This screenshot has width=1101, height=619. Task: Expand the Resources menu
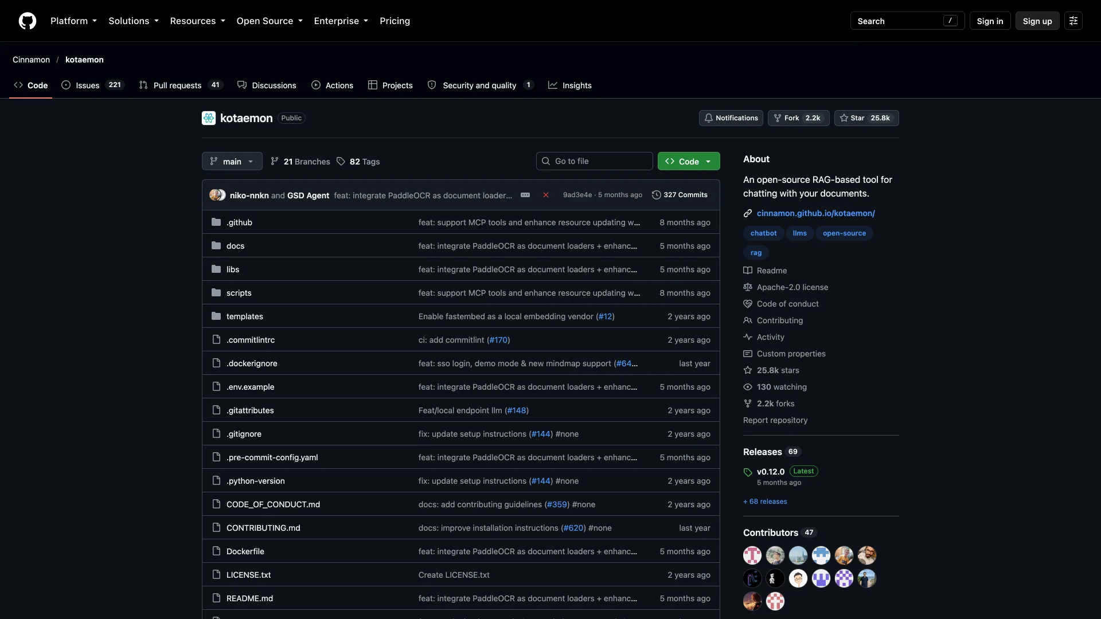click(197, 21)
